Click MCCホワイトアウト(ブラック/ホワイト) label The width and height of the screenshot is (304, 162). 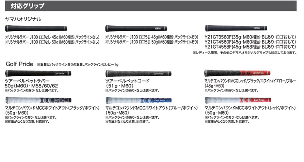pos(52,108)
